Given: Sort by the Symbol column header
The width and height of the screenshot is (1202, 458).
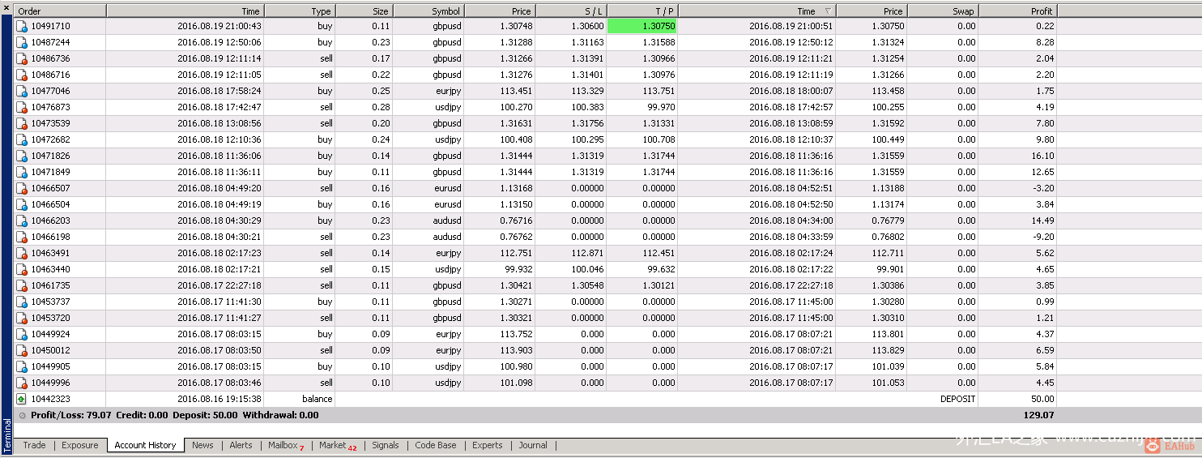Looking at the screenshot, I should pyautogui.click(x=428, y=11).
